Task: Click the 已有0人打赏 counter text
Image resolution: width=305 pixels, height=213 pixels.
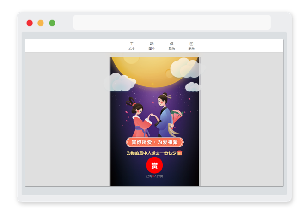Action: click(154, 176)
